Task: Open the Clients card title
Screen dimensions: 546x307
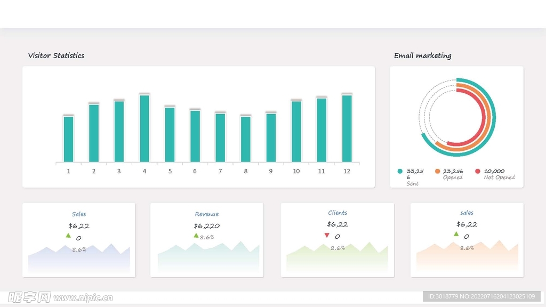Action: click(x=338, y=213)
